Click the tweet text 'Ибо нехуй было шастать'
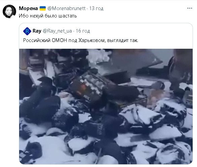Viewport: 197px width, 167px height. tap(48, 16)
